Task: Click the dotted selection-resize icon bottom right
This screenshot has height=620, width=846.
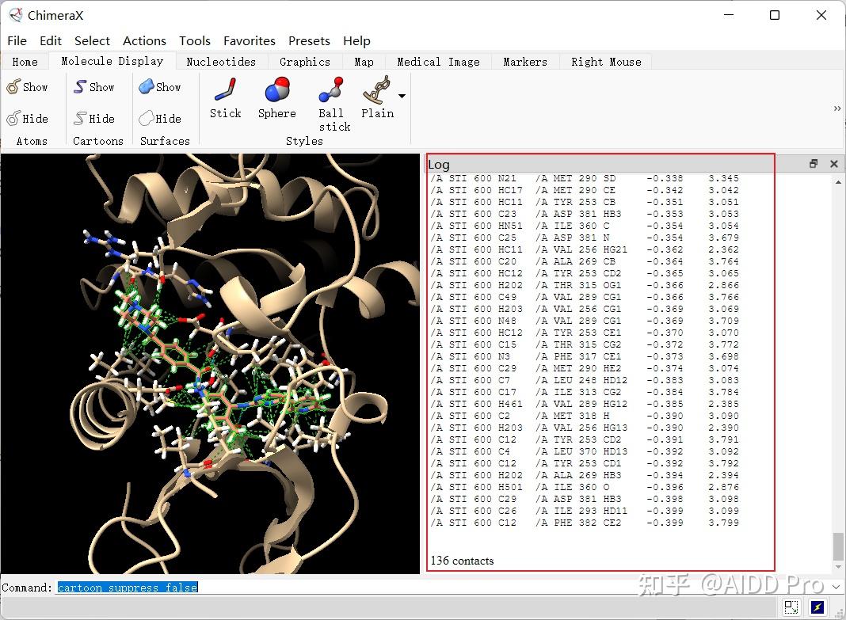Action: click(x=791, y=605)
